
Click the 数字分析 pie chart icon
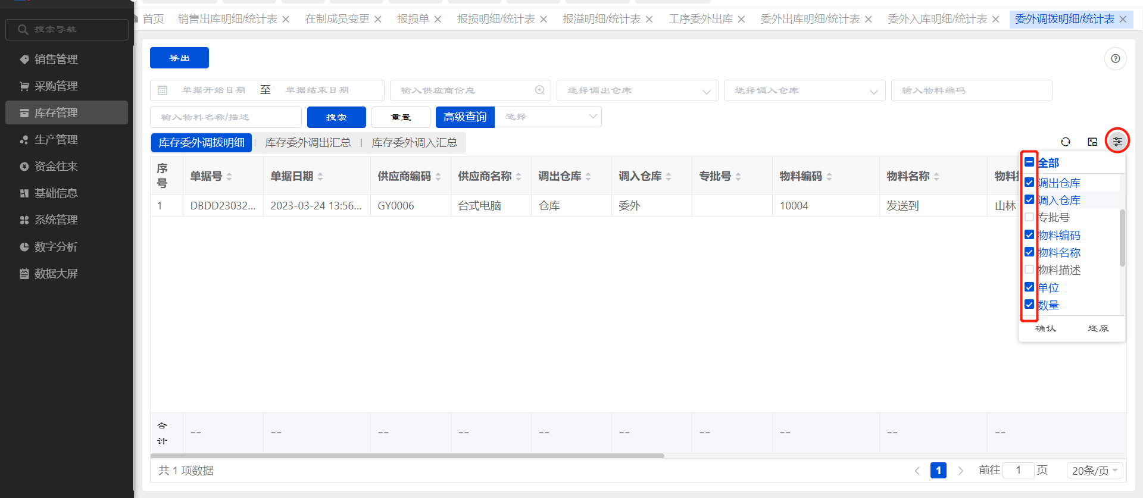(x=24, y=246)
